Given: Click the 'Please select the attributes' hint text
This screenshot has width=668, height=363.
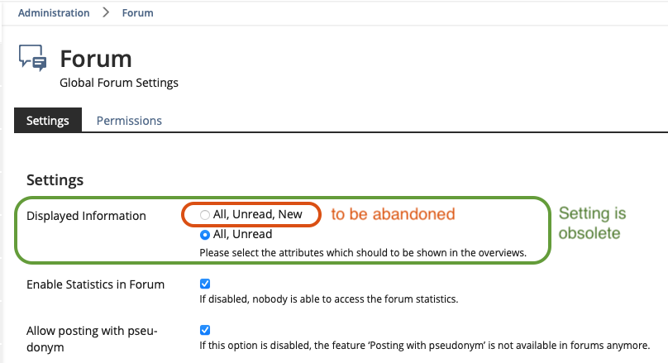Looking at the screenshot, I should (363, 253).
